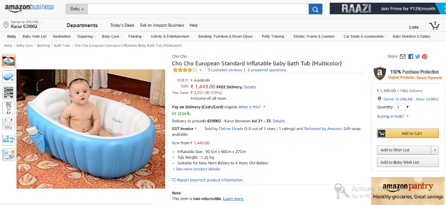Open Today's Deals menu item
This screenshot has height=205, width=446.
point(122,25)
